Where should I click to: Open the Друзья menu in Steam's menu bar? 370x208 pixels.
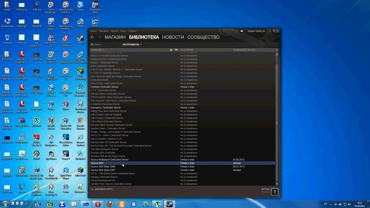tap(114, 31)
